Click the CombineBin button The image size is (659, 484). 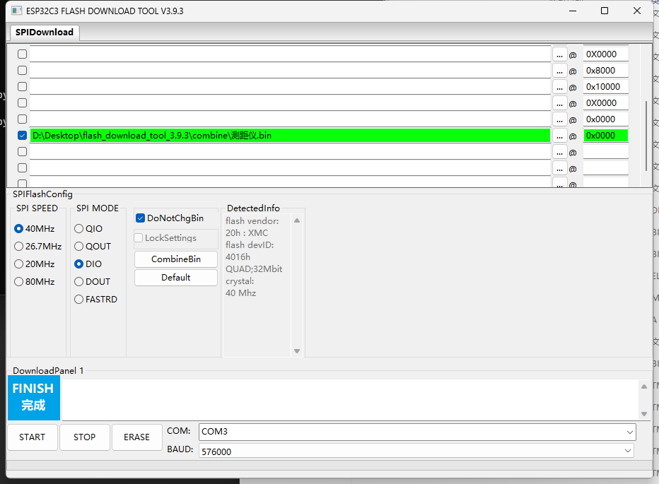[175, 259]
